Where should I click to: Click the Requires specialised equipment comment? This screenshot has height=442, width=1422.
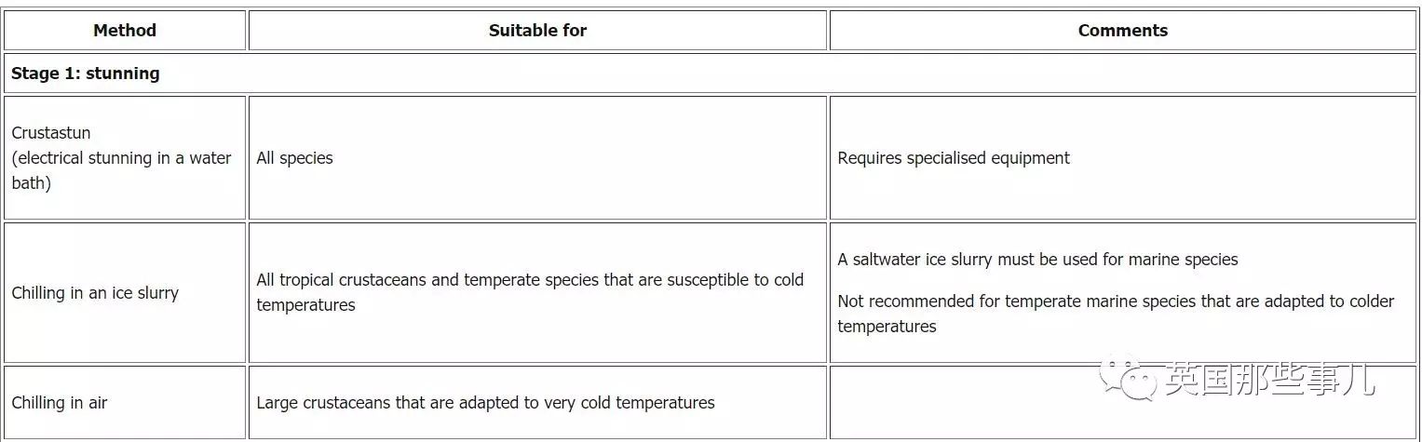click(x=954, y=158)
